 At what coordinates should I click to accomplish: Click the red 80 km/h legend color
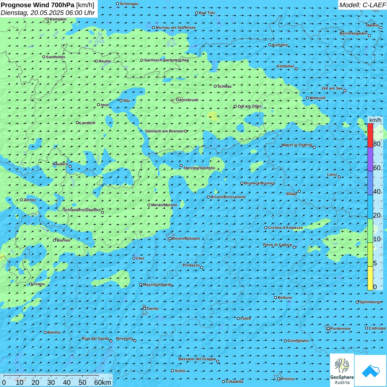[370, 135]
